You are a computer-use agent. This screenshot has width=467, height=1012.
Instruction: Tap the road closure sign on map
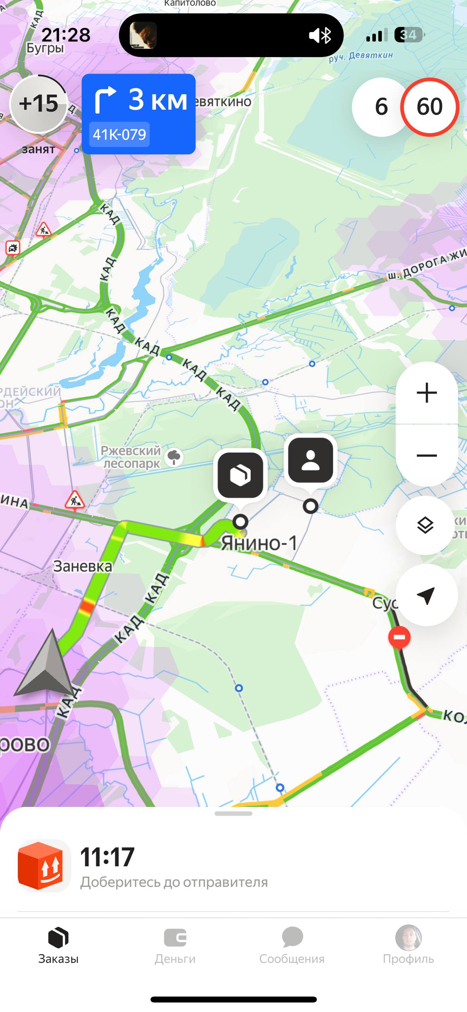[x=399, y=637]
